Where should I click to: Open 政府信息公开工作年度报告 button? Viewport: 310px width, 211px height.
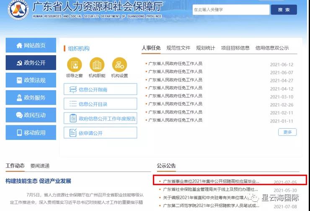click(100, 118)
